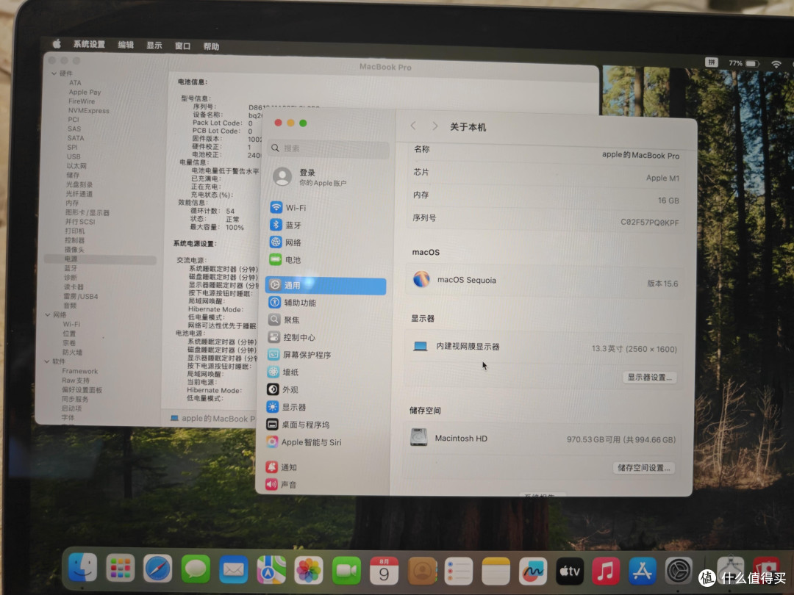The height and width of the screenshot is (595, 794).
Task: Go forward with the right chevron button
Action: pyautogui.click(x=434, y=126)
